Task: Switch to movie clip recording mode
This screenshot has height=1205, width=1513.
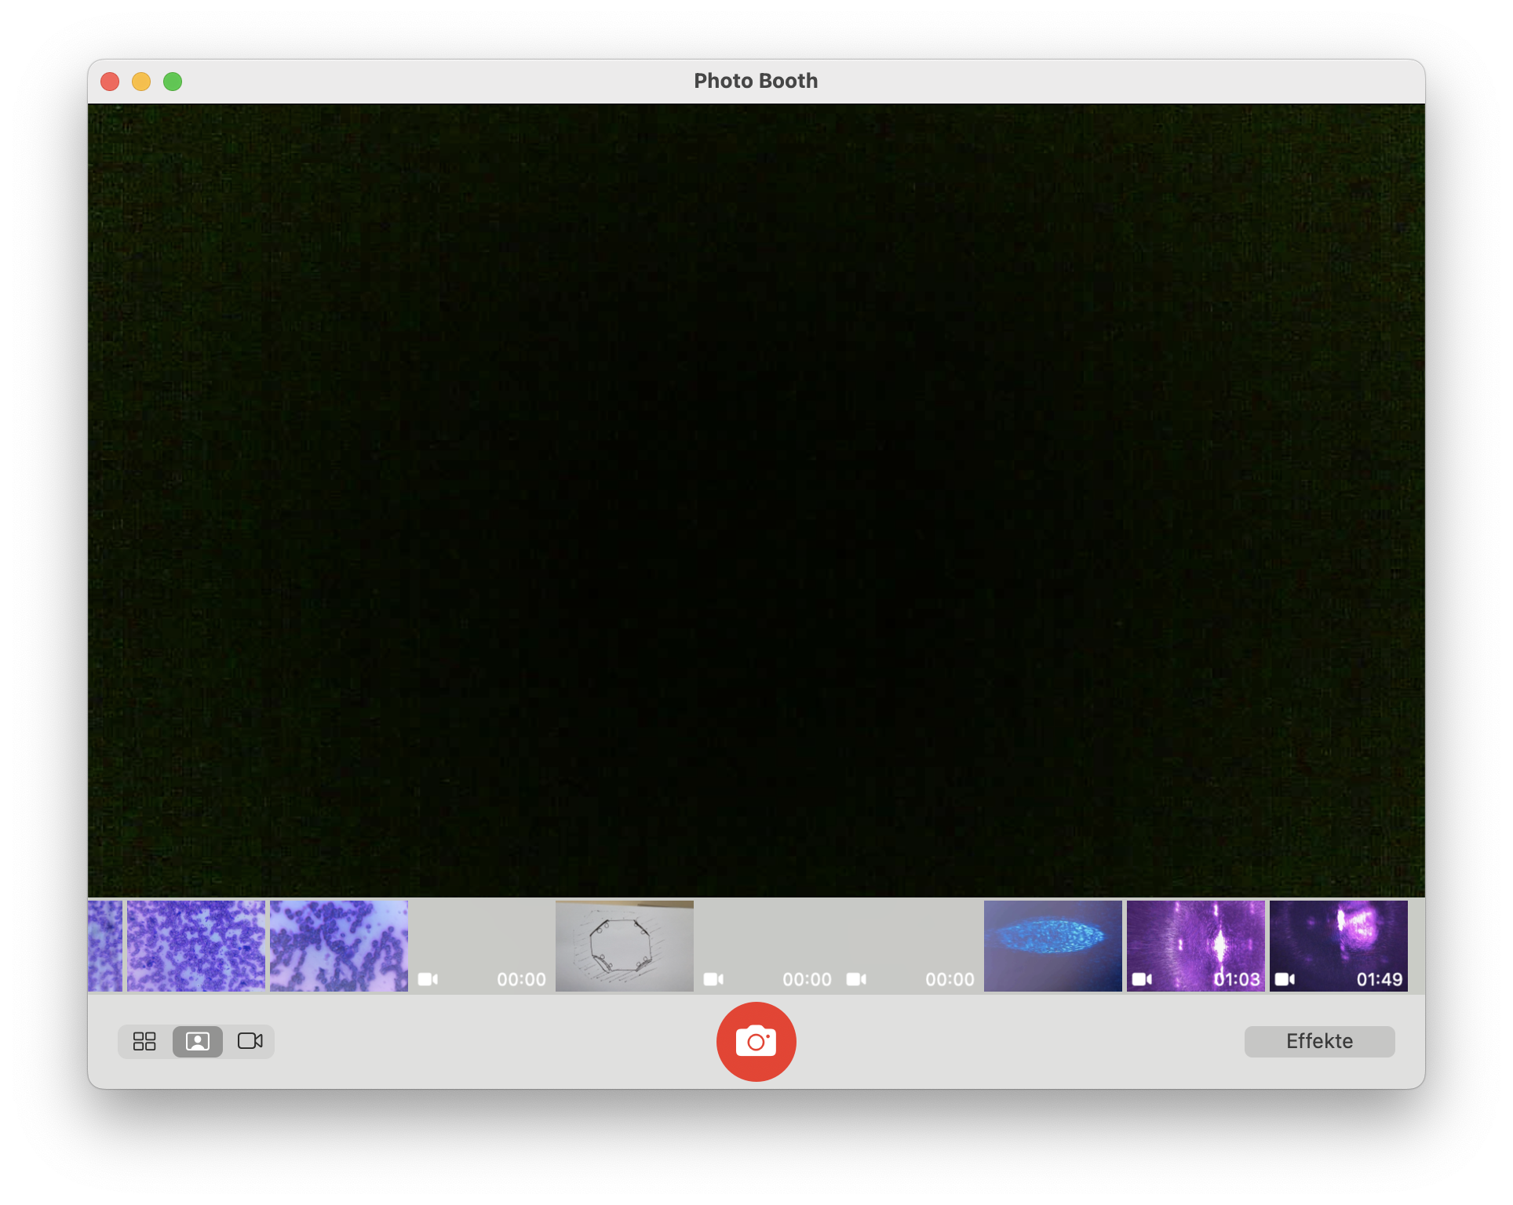Action: click(250, 1041)
